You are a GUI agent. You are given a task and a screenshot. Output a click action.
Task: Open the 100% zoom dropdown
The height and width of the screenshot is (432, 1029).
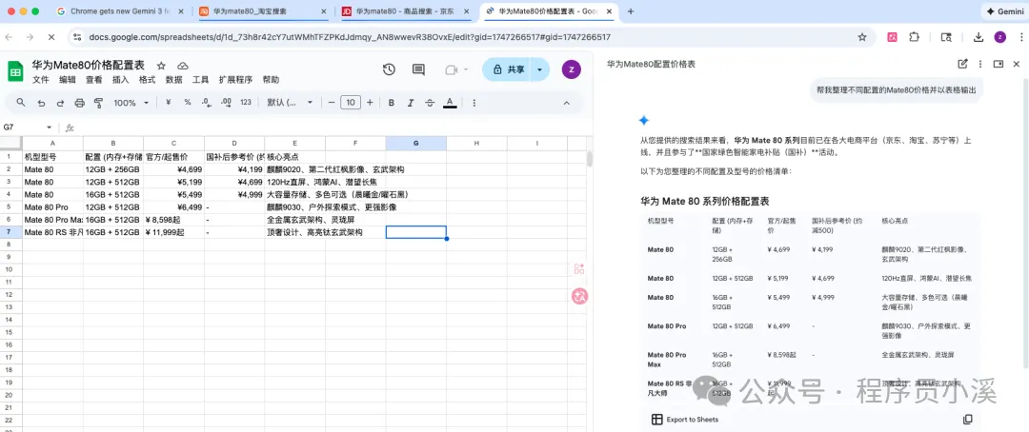131,102
